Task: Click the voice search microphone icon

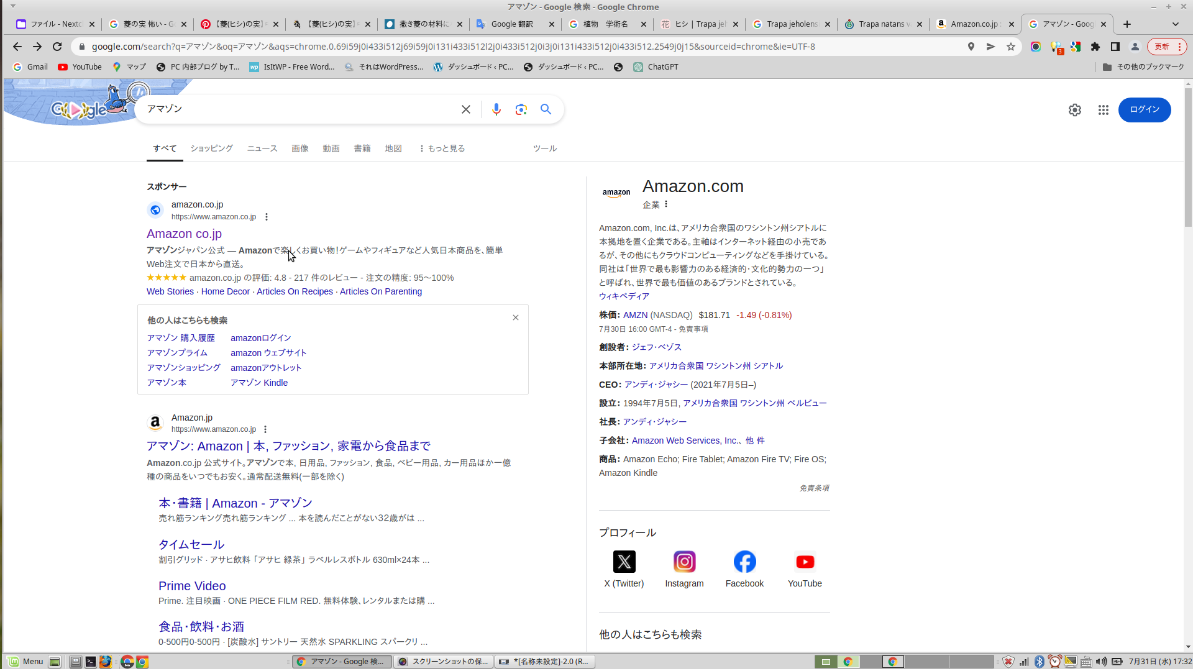Action: pos(496,109)
